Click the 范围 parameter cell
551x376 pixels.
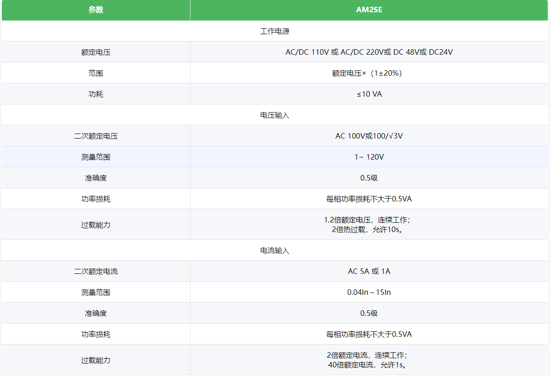[96, 73]
